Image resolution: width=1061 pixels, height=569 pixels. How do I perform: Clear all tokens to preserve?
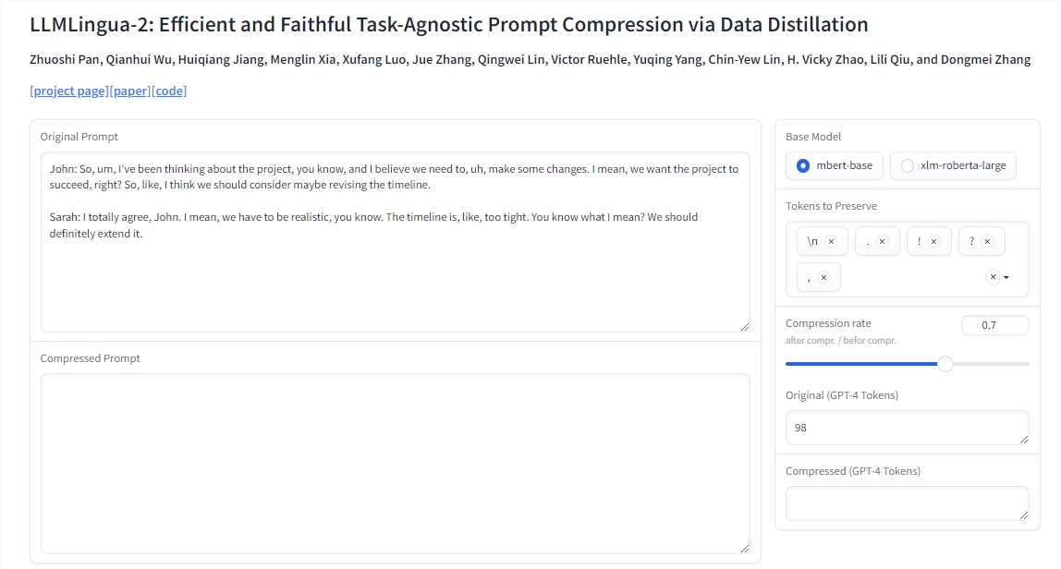(993, 277)
